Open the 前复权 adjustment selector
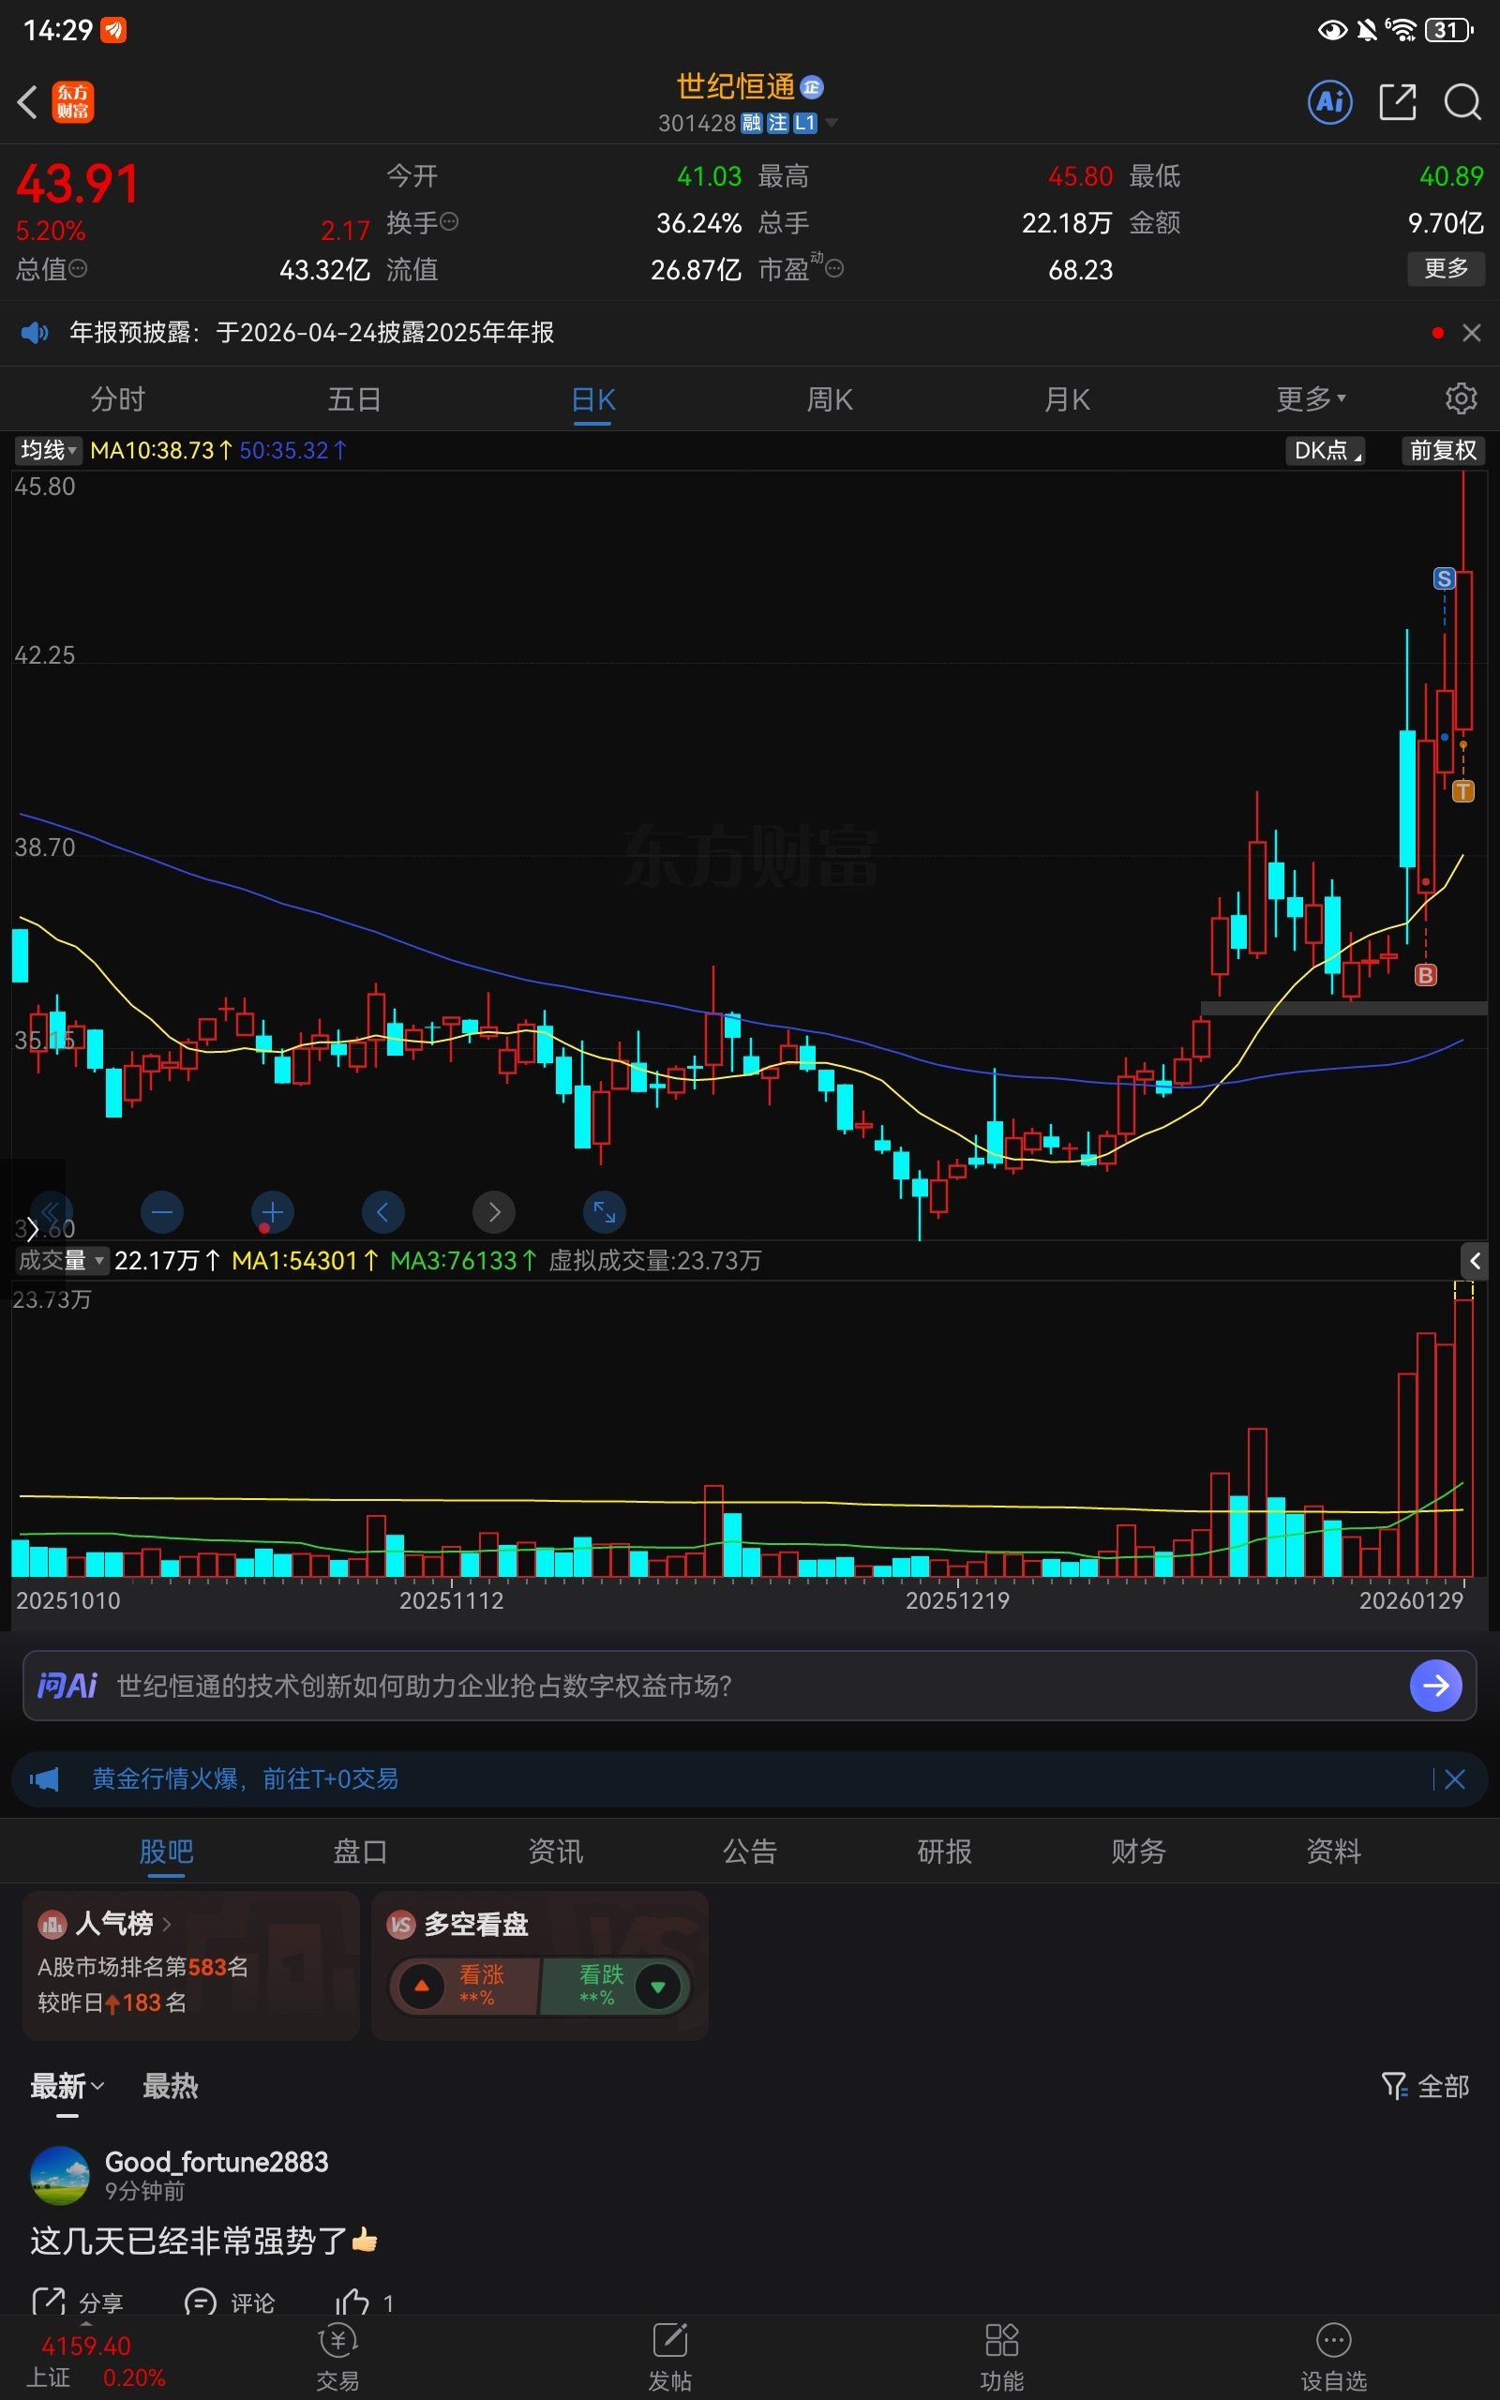1500x2400 pixels. [x=1444, y=450]
